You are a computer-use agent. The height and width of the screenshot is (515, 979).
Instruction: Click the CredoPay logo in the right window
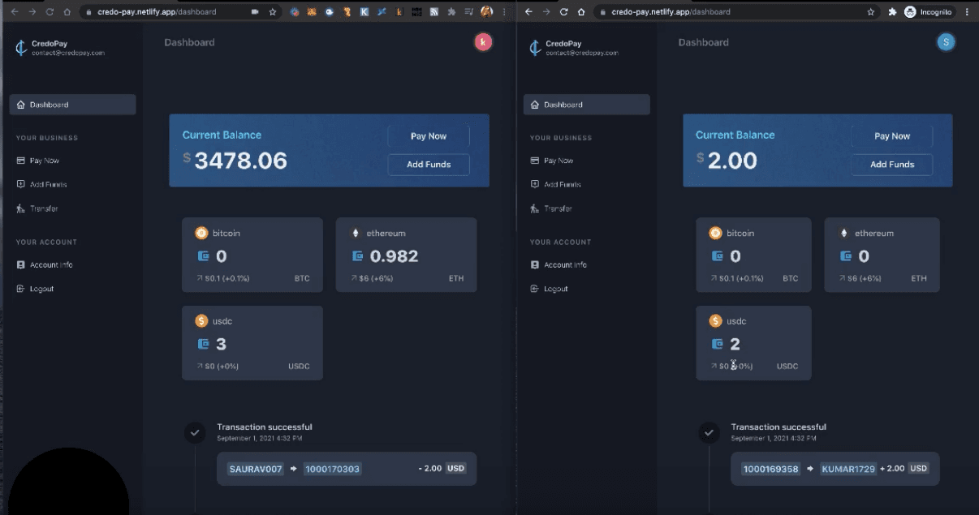[535, 48]
